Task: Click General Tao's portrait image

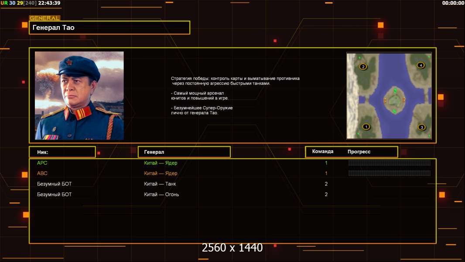Action: [79, 96]
